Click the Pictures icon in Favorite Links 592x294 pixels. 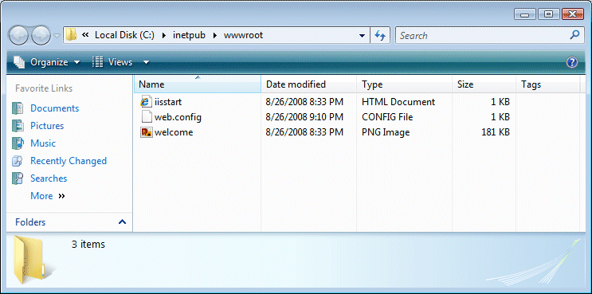tap(18, 126)
